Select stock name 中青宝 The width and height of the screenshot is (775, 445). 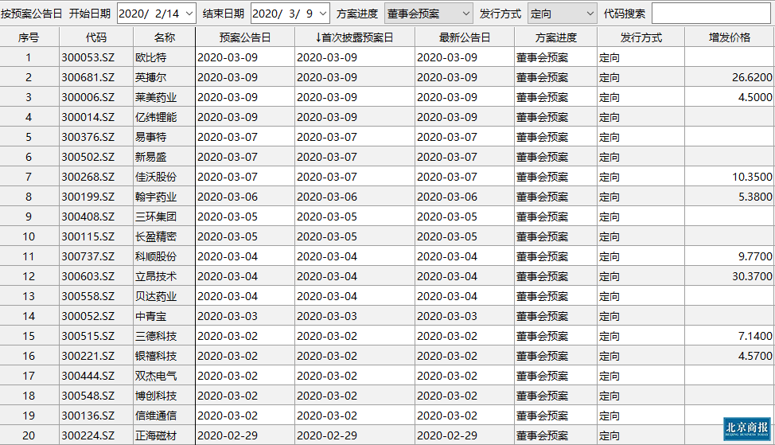[x=150, y=317]
